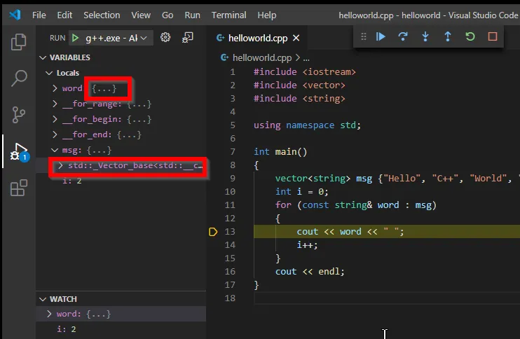Click line number 9 in the gutter
The image size is (520, 339).
[x=233, y=179]
